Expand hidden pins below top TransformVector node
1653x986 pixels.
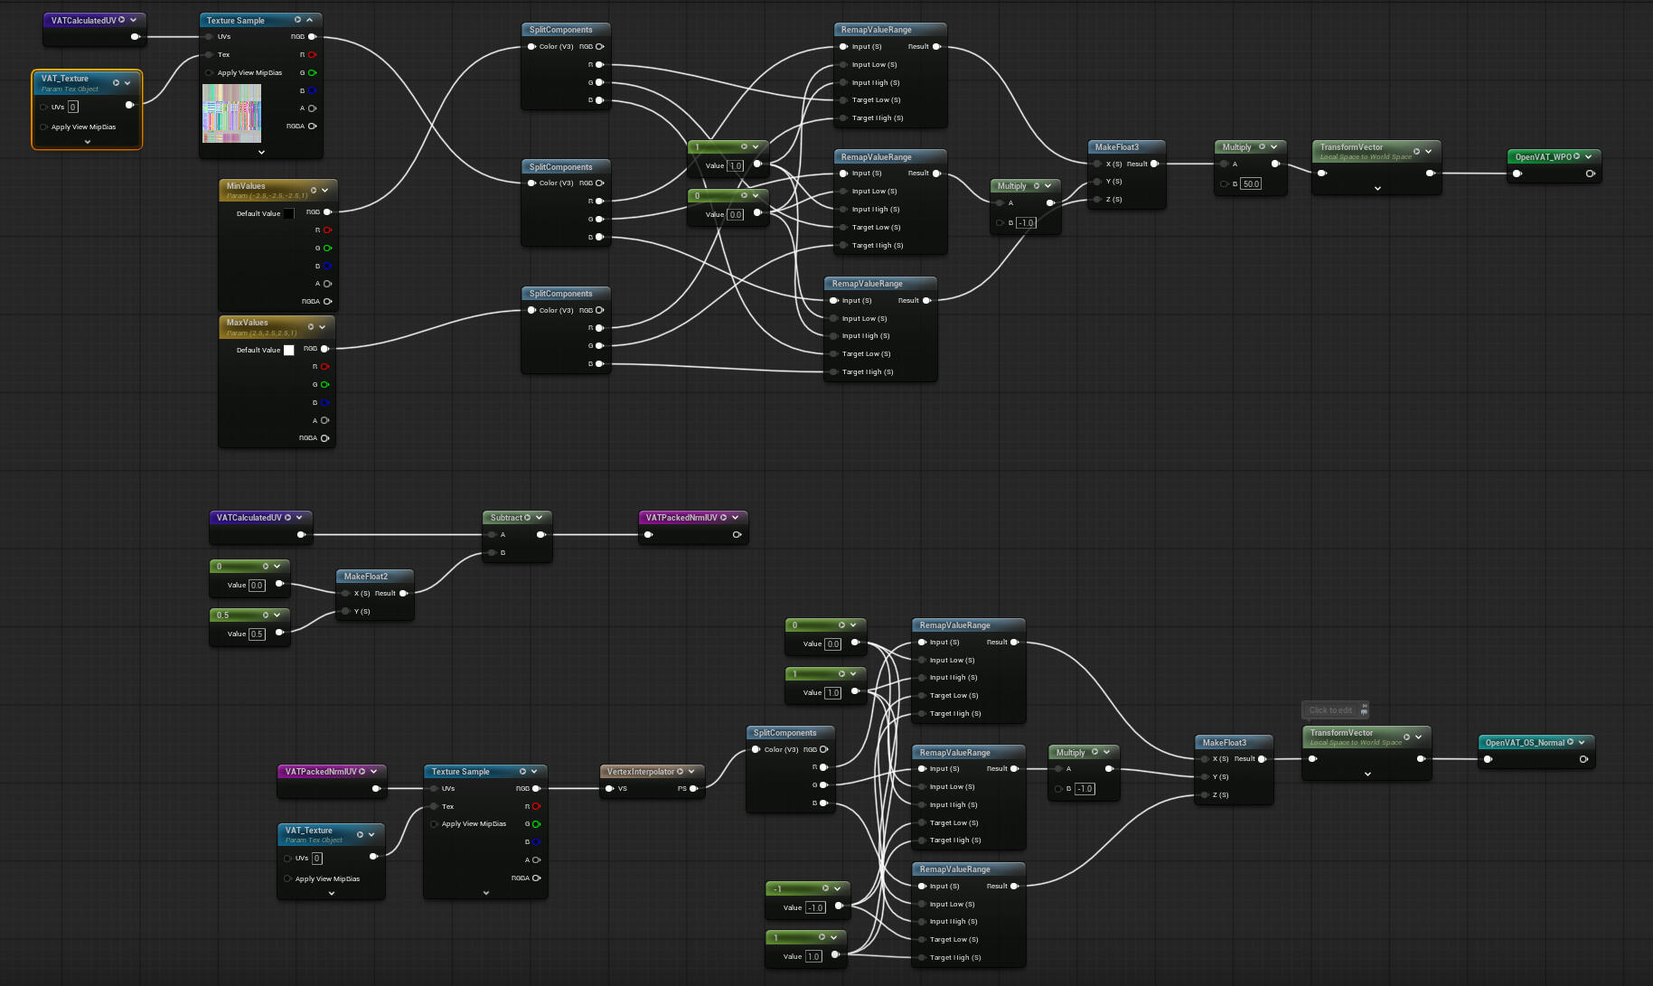tap(1376, 189)
